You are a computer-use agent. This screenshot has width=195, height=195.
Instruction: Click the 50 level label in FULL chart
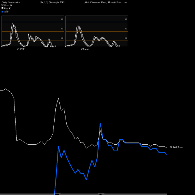[x=126, y=28]
